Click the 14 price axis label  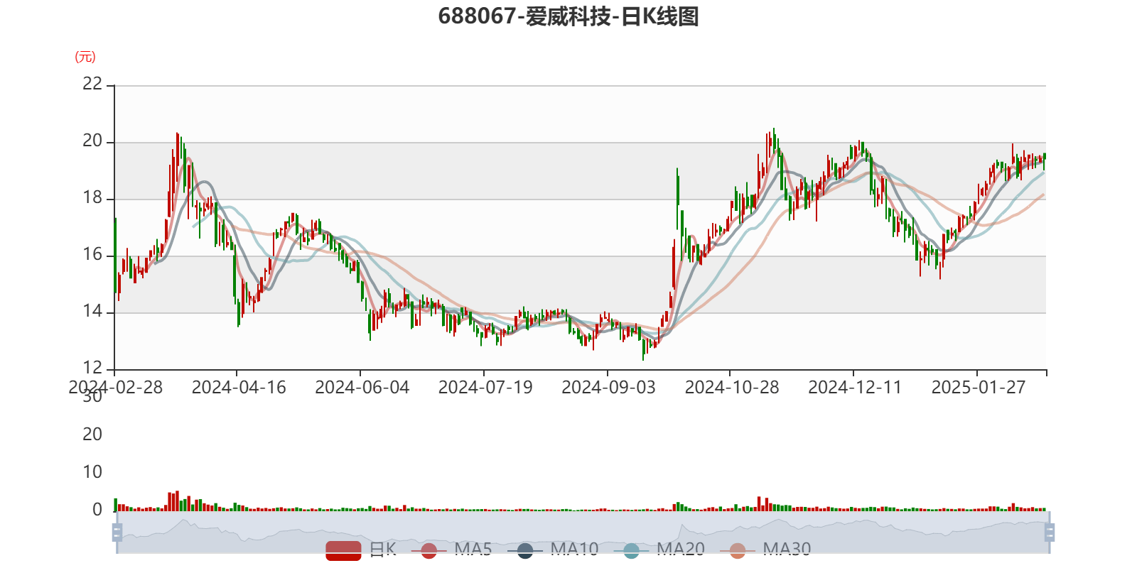pos(92,311)
